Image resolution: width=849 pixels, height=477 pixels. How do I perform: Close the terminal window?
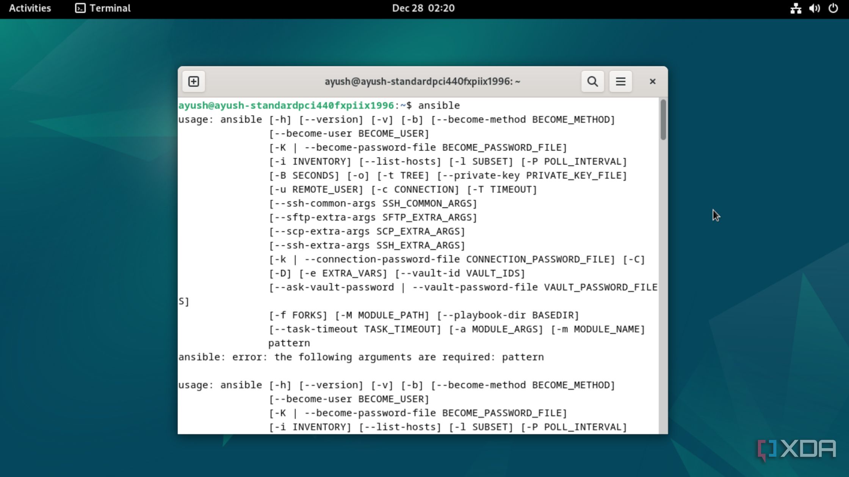click(x=652, y=81)
